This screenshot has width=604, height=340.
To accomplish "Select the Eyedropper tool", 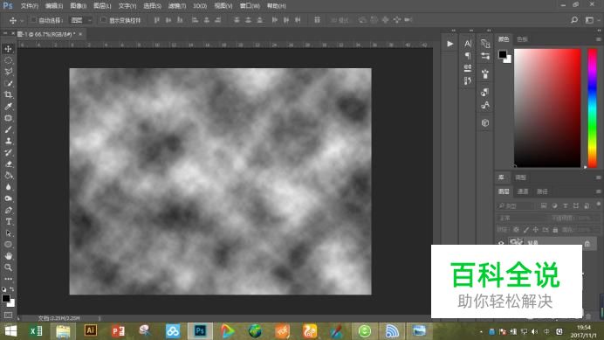I will point(8,107).
